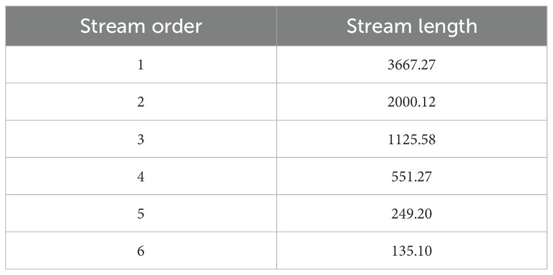Select the stream length value 3667.27
Viewport: 553px width, 275px height.
(412, 65)
